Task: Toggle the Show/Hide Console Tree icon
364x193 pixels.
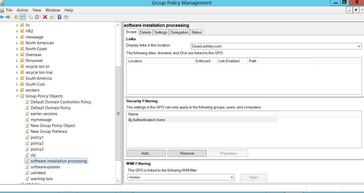Action: click(23, 17)
